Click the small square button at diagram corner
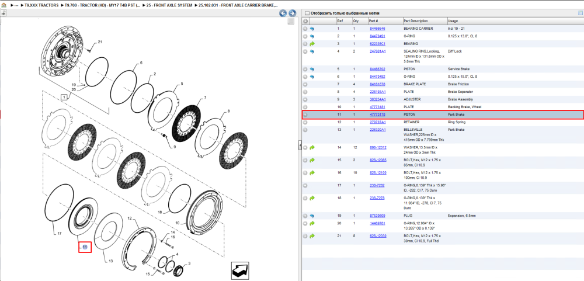 click(291, 21)
